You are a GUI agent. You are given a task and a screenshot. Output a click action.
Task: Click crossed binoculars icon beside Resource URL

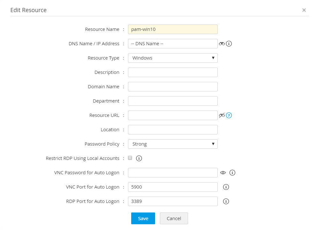coord(222,115)
